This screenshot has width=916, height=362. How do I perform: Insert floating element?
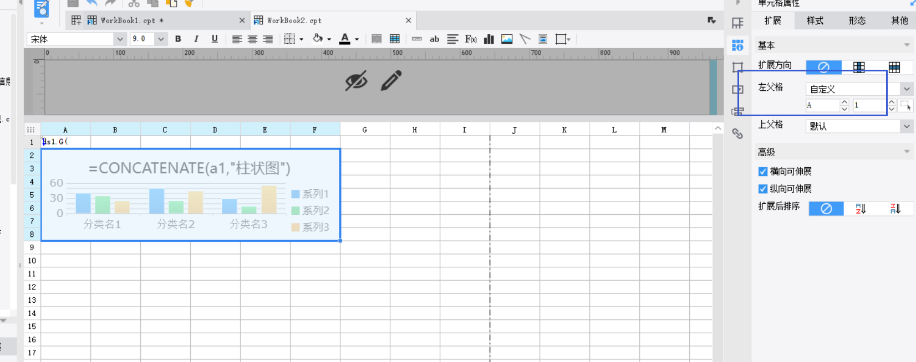click(x=562, y=39)
